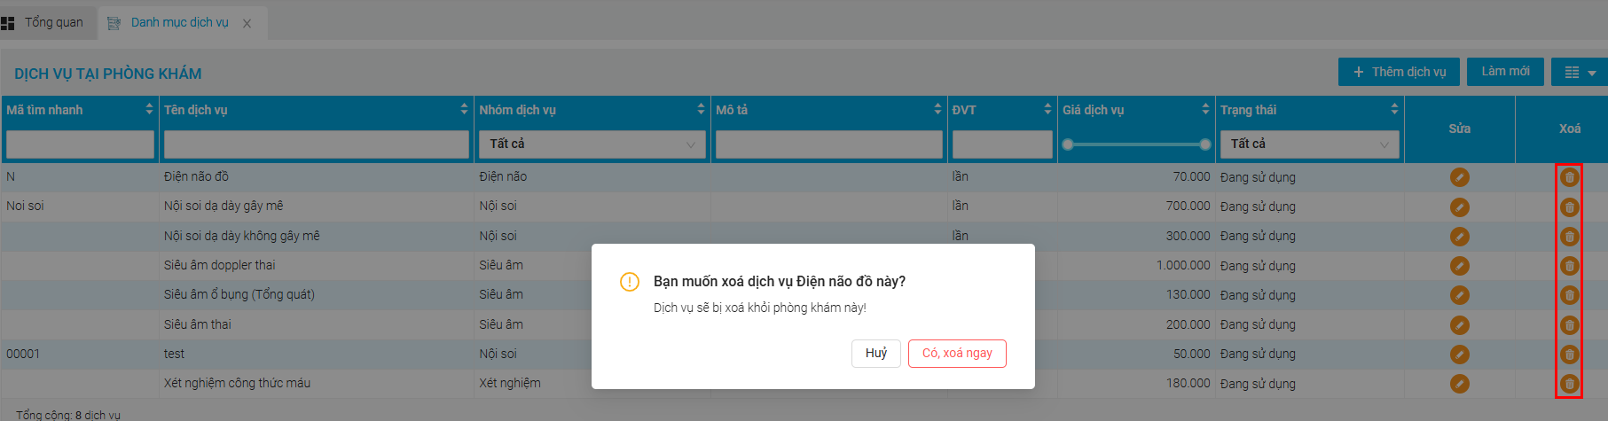This screenshot has height=421, width=1608.
Task: Delete the Siêu âm doppler thai service
Action: (1569, 266)
